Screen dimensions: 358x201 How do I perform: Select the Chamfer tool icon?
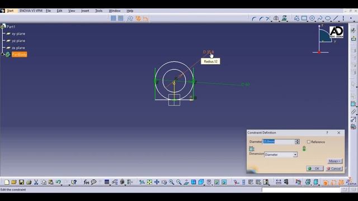tap(261, 18)
